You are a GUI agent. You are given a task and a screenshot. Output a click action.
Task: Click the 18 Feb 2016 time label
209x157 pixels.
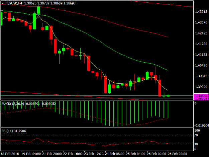click(10, 154)
